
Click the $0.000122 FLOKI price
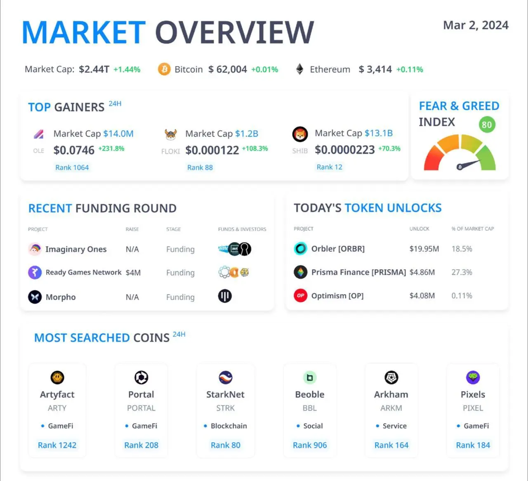212,150
